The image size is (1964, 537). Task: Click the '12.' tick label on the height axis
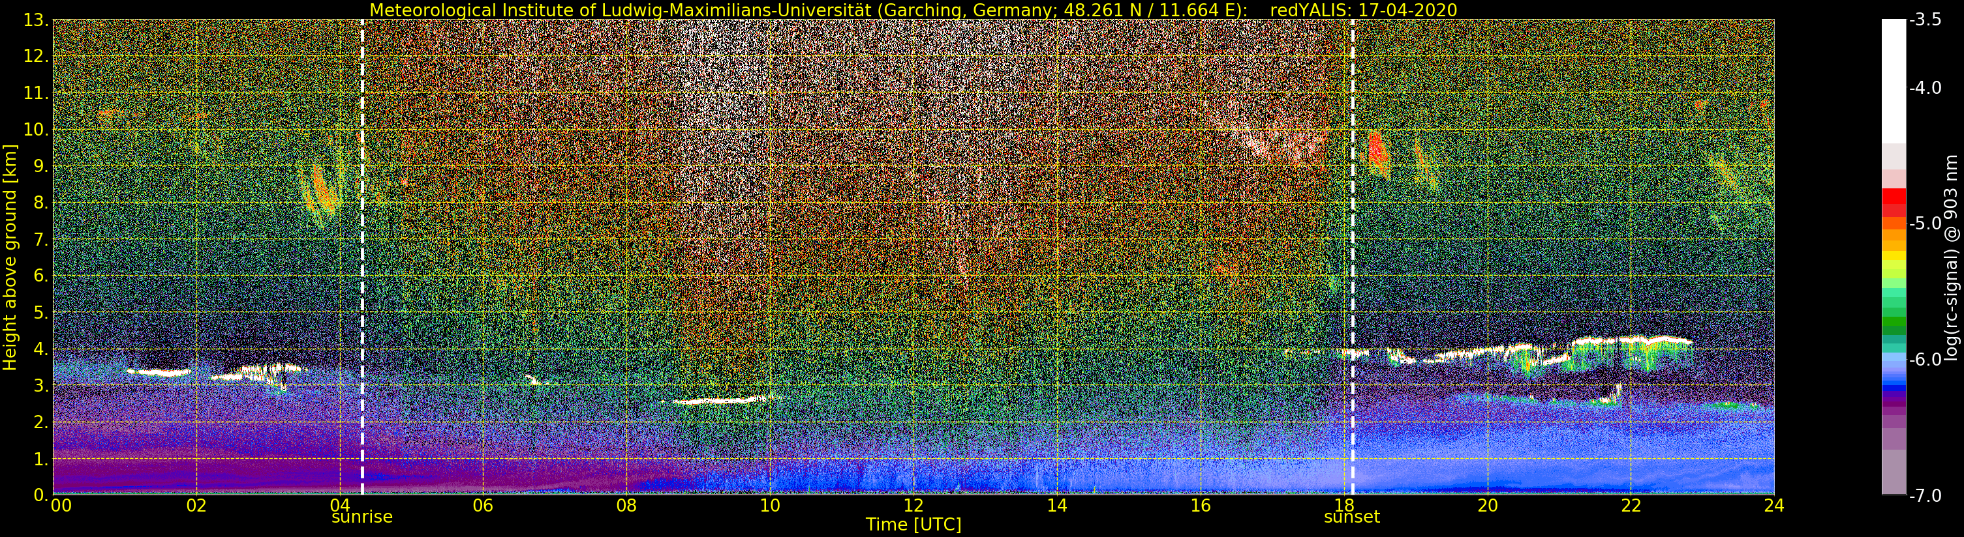point(36,56)
